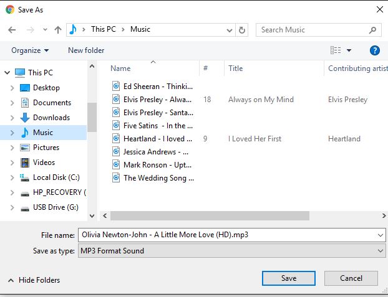Select the USB Drive (G:) icon
Screen dimensions: 388x297
[25, 209]
